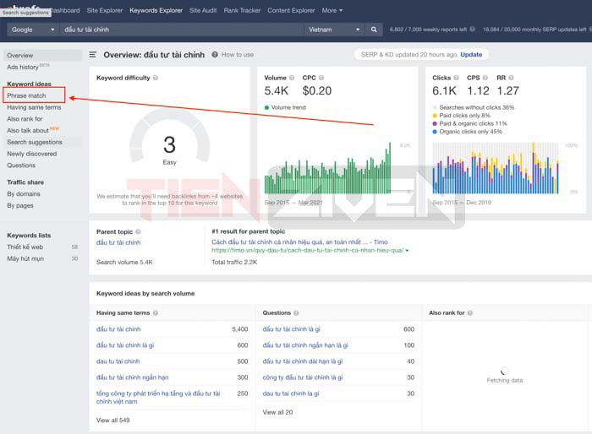This screenshot has height=434, width=592.
Task: Click the How to use link
Action: (x=238, y=55)
